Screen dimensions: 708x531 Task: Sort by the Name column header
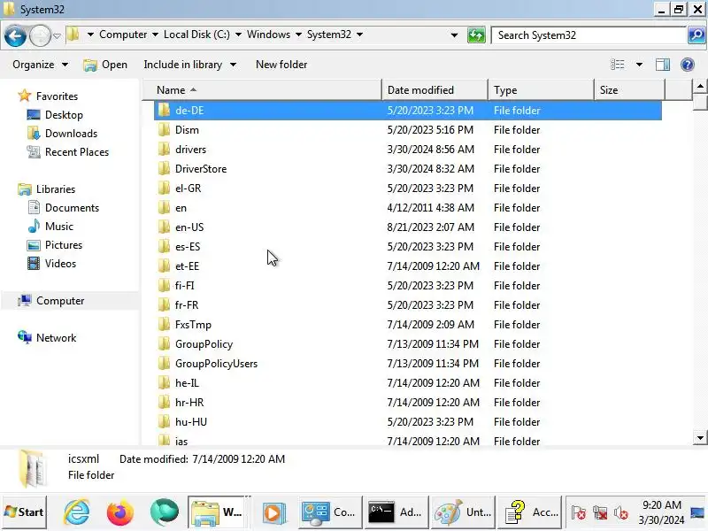point(262,90)
